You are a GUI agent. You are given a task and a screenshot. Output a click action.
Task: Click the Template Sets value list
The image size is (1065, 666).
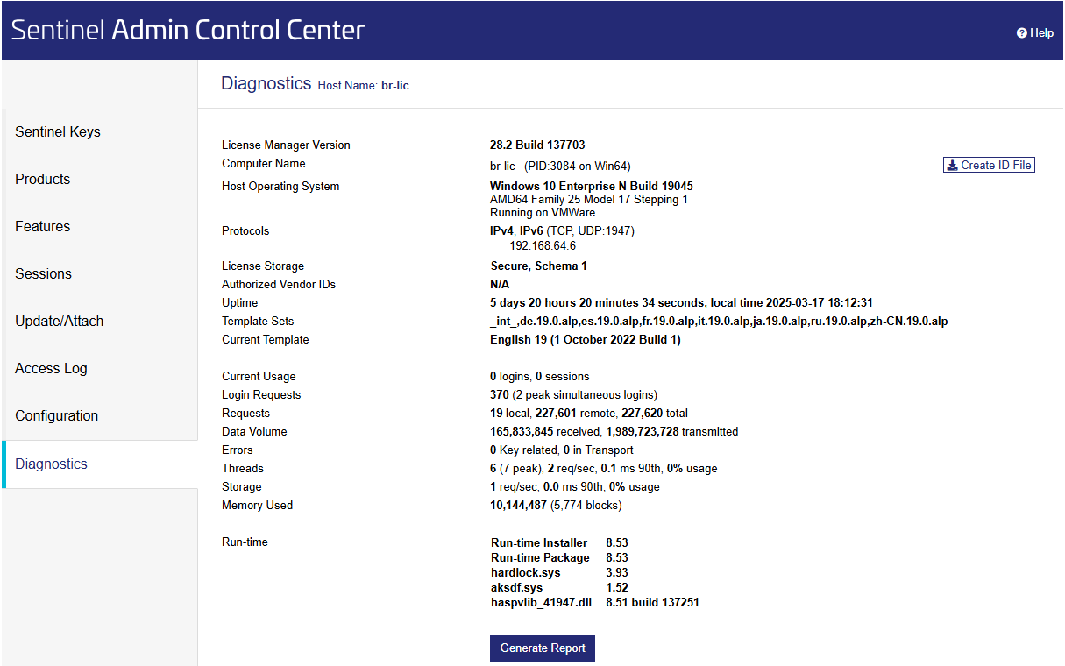tap(718, 322)
